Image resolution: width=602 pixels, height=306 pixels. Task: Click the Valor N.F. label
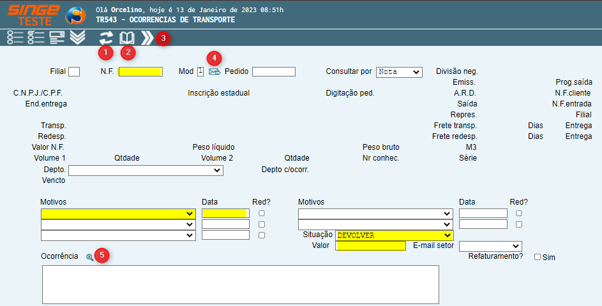[48, 147]
